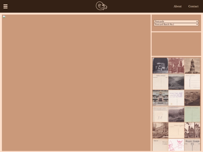The image size is (203, 152).
Task: Select the Carte Postale back thumbnail in second row
Action: [160, 82]
